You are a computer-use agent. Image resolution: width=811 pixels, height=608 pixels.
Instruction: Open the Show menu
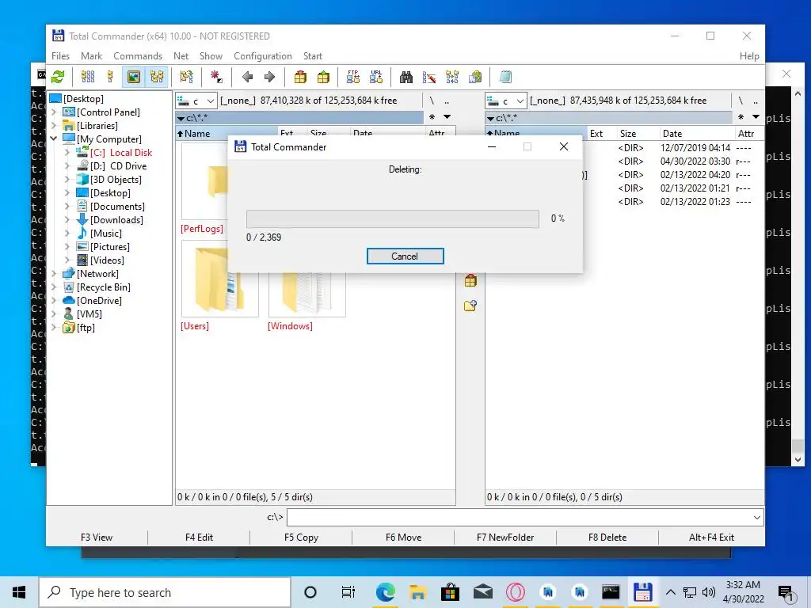point(211,56)
